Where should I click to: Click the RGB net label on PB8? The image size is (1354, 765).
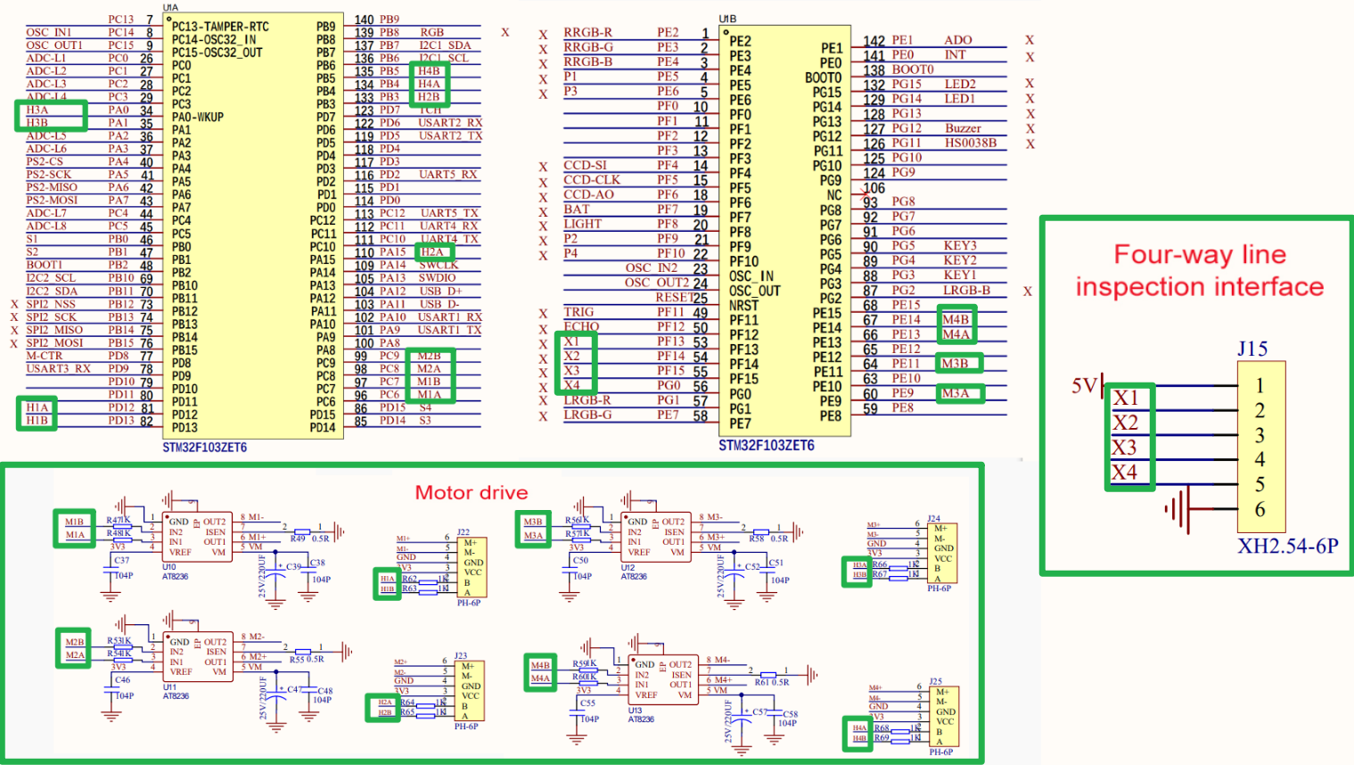tap(432, 32)
